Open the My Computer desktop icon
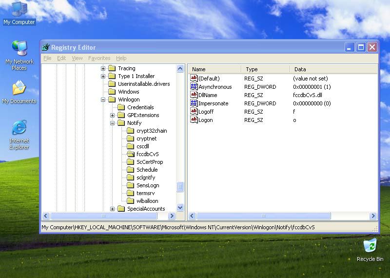 tap(19, 13)
